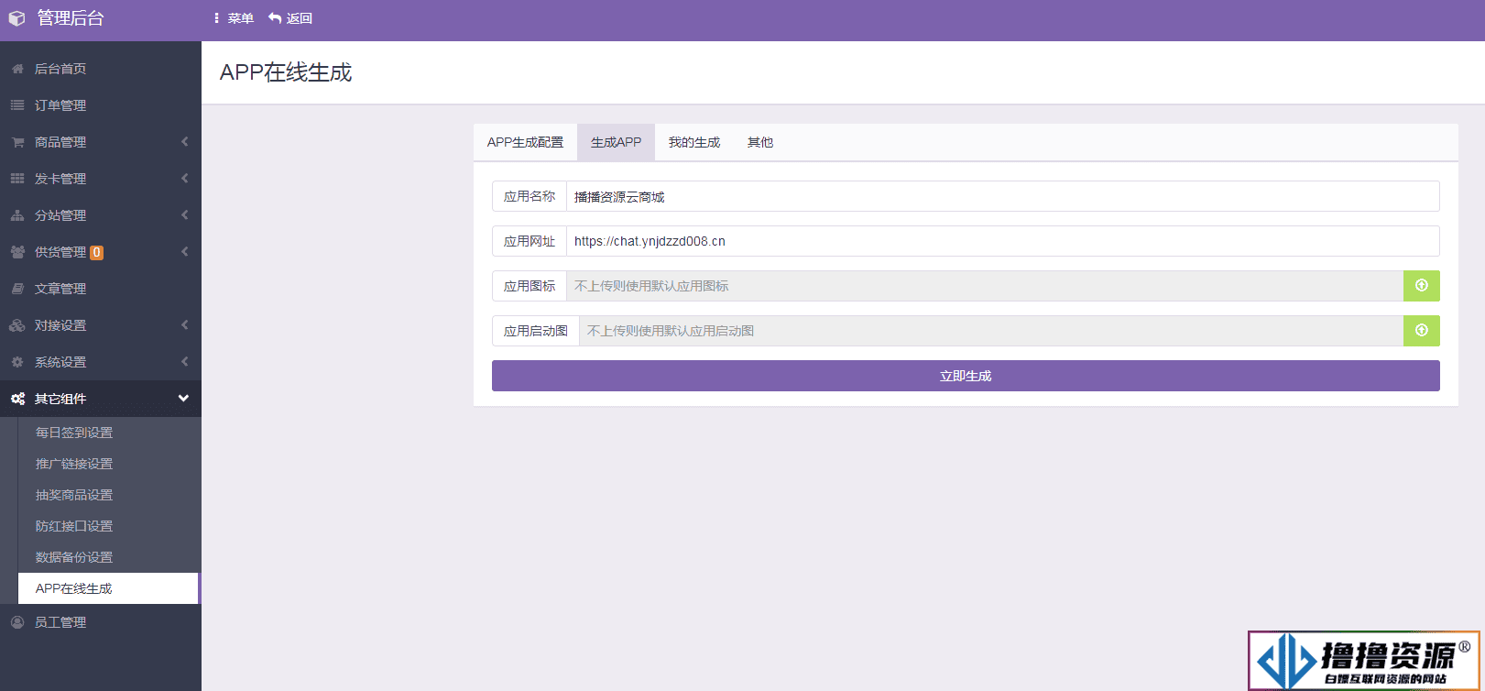Open 员工管理 in sidebar
The width and height of the screenshot is (1485, 691).
click(x=101, y=622)
